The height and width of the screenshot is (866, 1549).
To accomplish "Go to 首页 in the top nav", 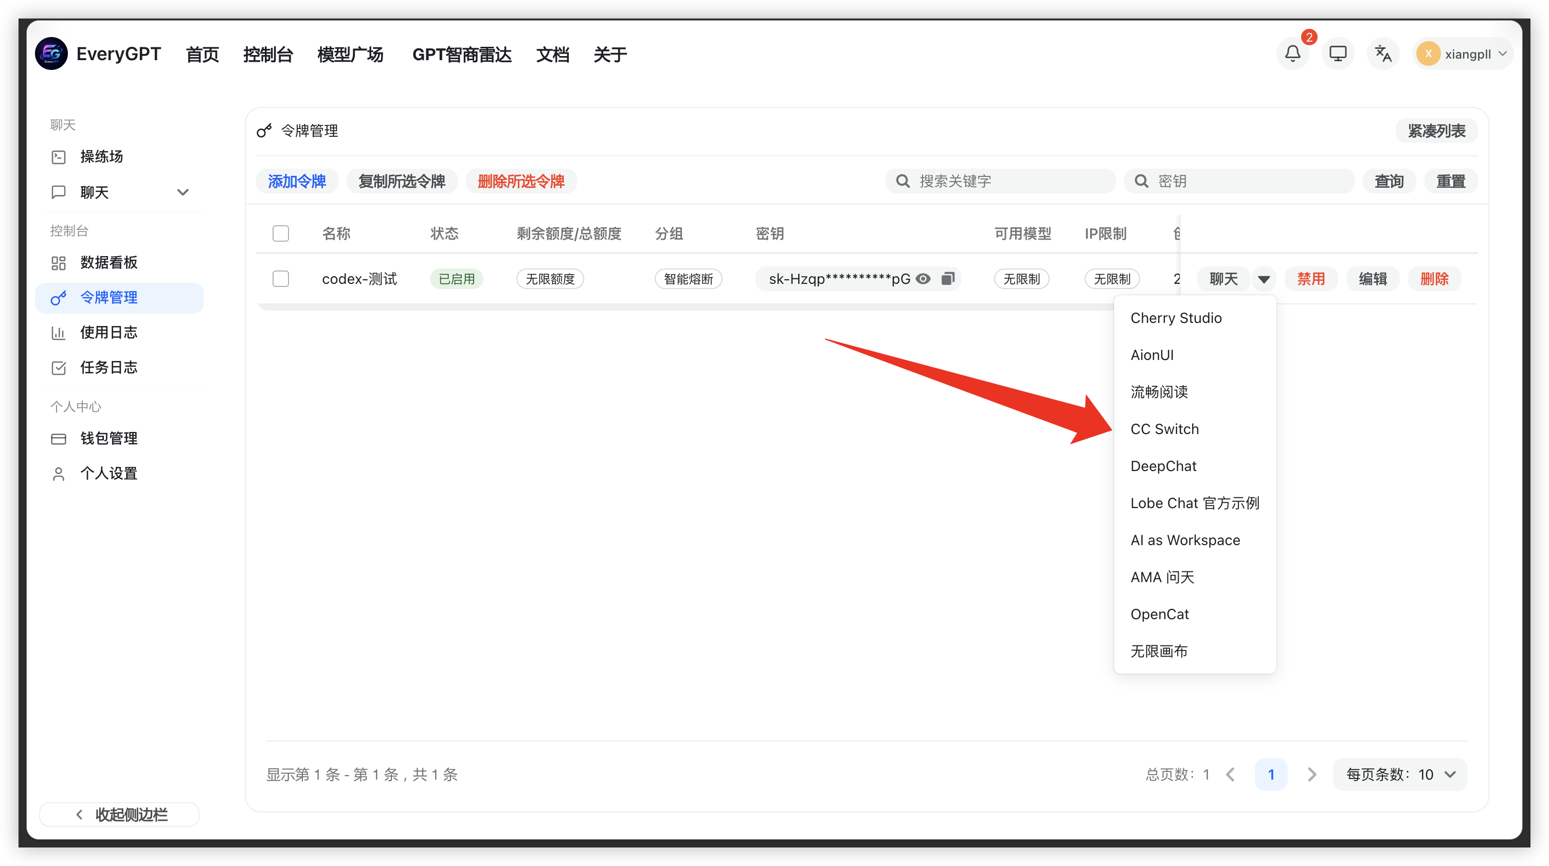I will [x=202, y=55].
